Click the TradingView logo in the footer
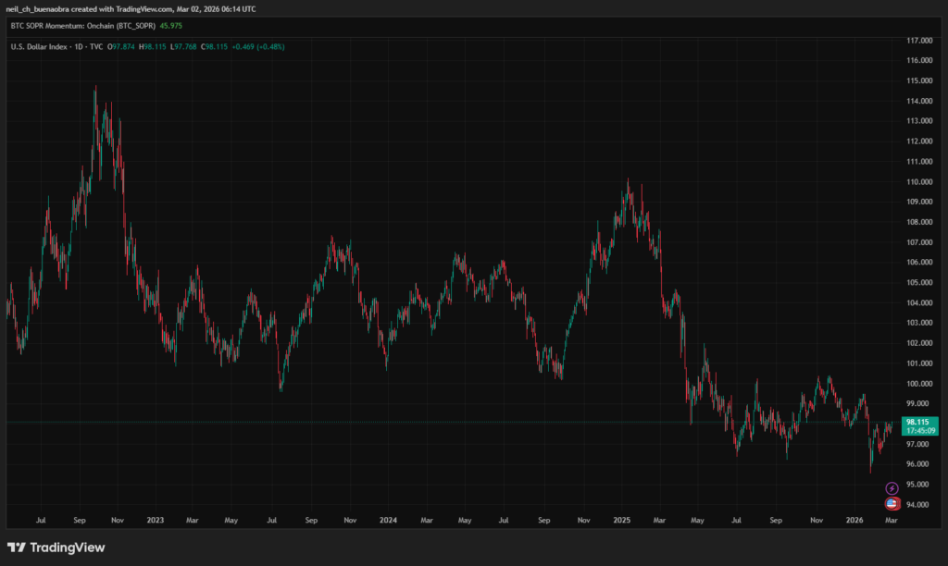The height and width of the screenshot is (566, 948). coord(56,548)
